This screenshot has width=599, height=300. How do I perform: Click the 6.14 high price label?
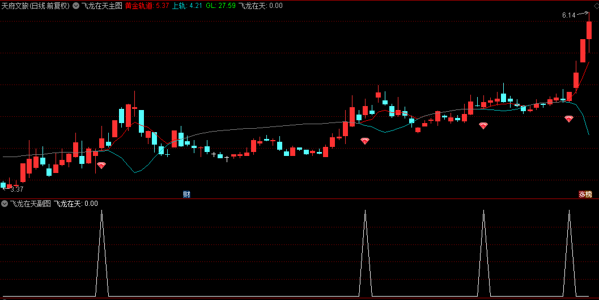[569, 15]
